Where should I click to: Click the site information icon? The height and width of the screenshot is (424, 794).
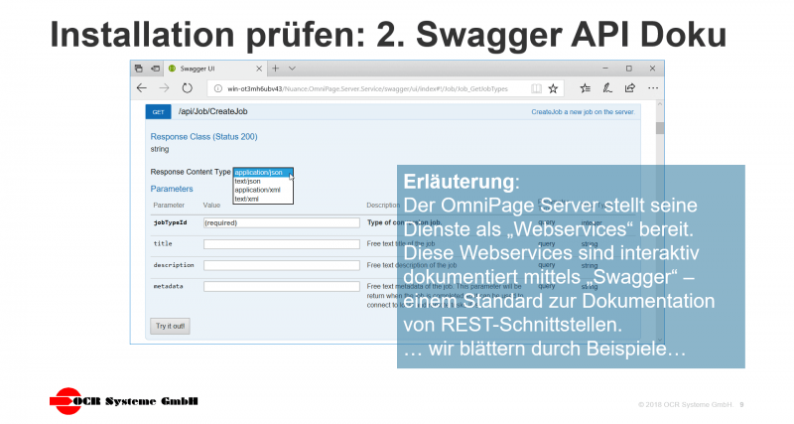217,88
